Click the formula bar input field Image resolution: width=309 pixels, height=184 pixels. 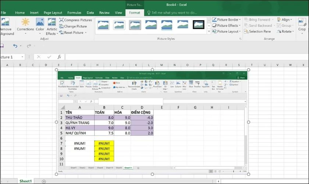pos(187,57)
